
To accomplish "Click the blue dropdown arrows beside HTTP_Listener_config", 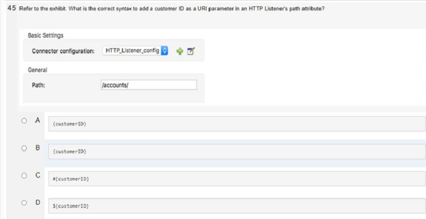I will click(x=165, y=51).
